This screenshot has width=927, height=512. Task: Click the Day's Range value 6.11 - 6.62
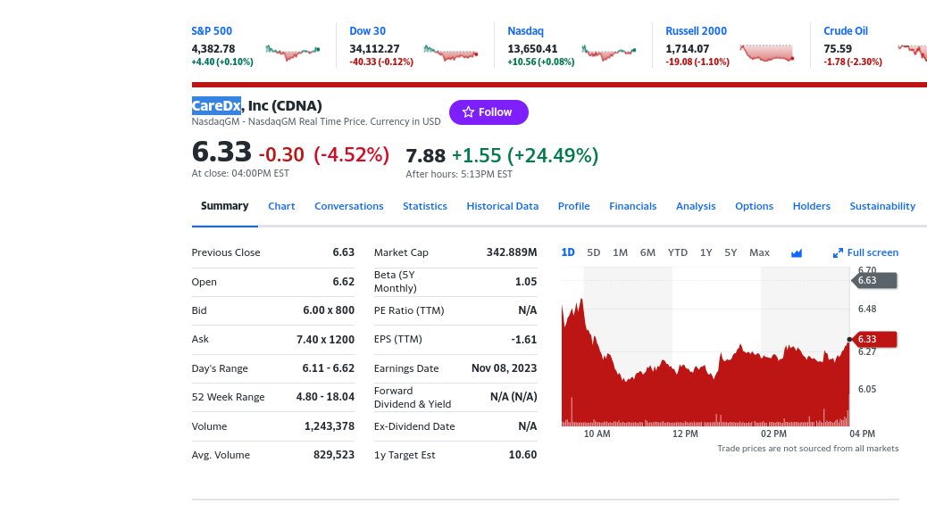329,367
